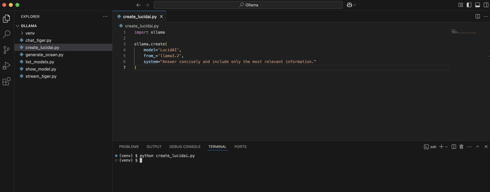
Task: Open the Search view in activity bar
Action: tap(7, 34)
